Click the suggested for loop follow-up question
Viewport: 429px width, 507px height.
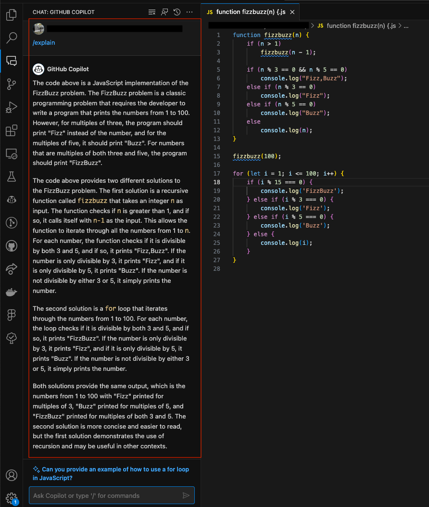[111, 473]
